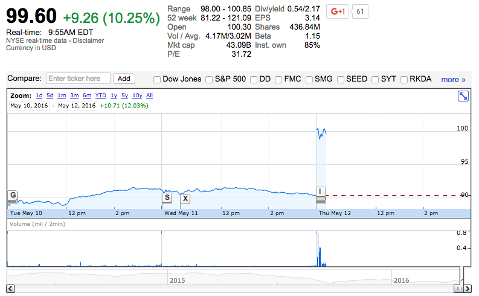Click the X event flag marker
Image resolution: width=479 pixels, height=296 pixels.
point(185,198)
